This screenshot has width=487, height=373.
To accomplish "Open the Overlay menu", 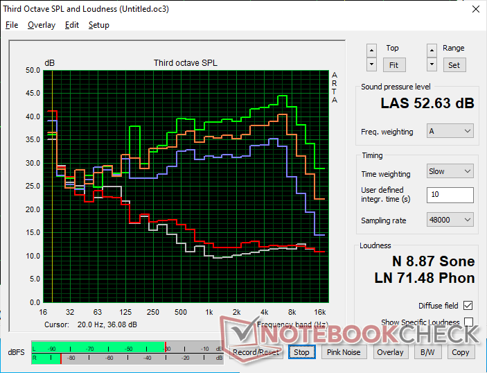I will (x=42, y=25).
